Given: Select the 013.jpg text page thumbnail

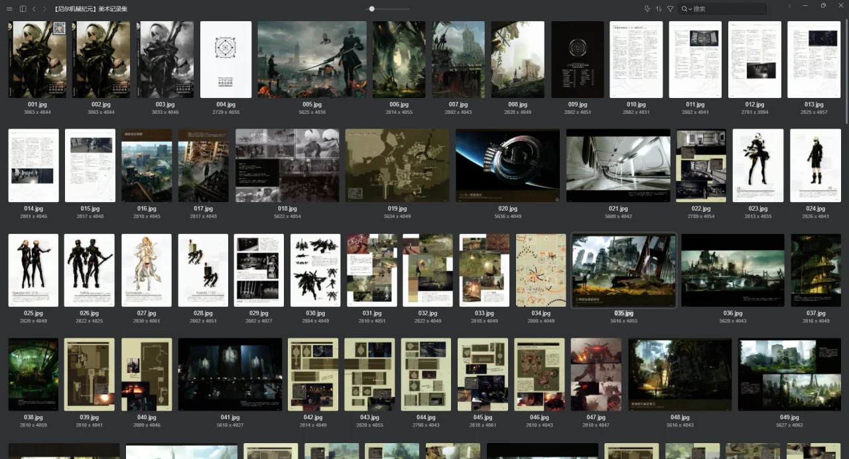Looking at the screenshot, I should point(814,60).
